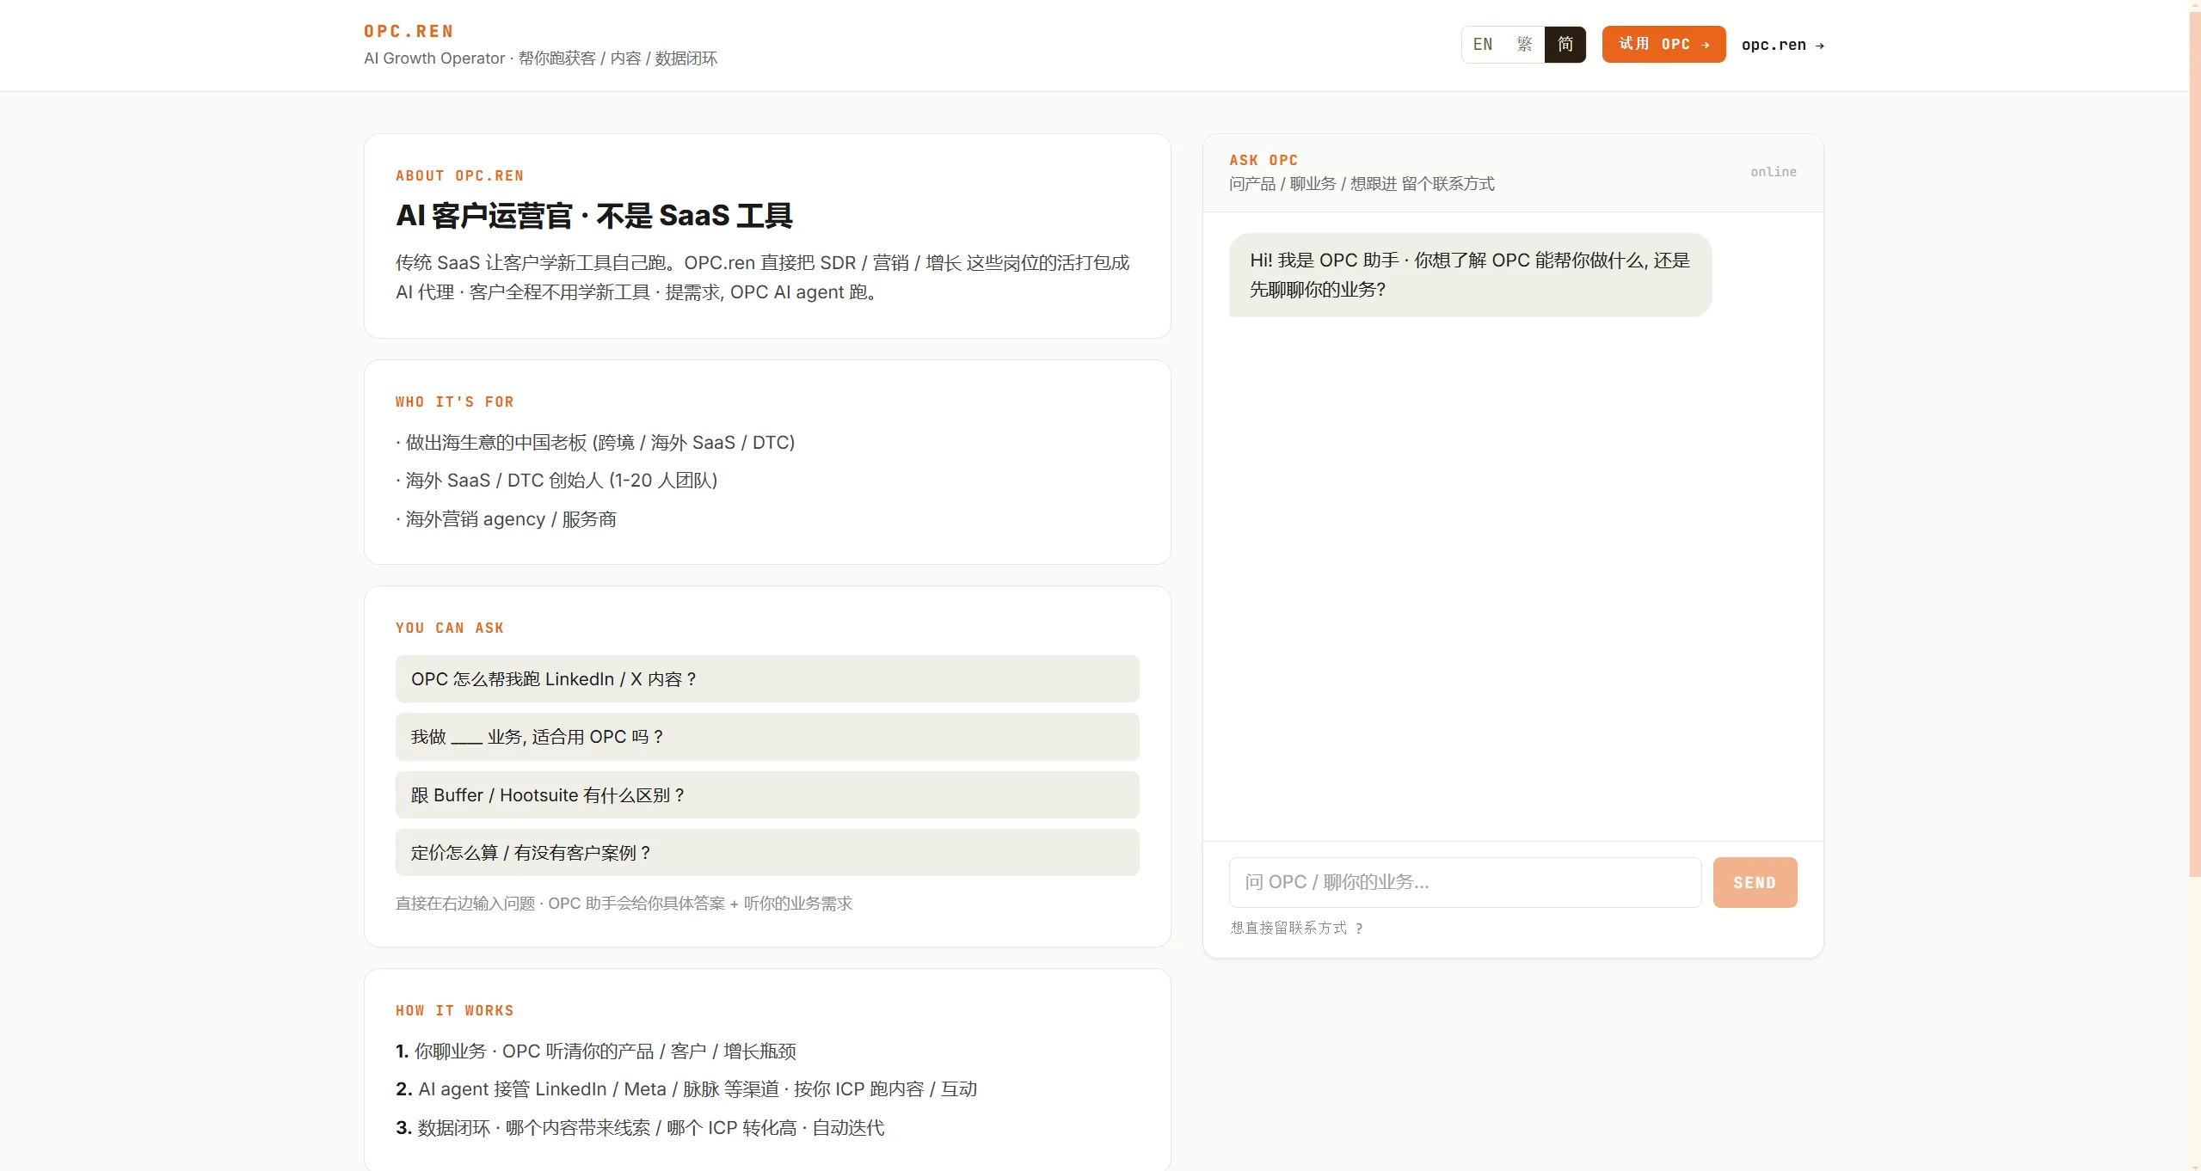Open the '想直接留联系方式？' link
Screen dimensions: 2201x1171
(x=1296, y=929)
